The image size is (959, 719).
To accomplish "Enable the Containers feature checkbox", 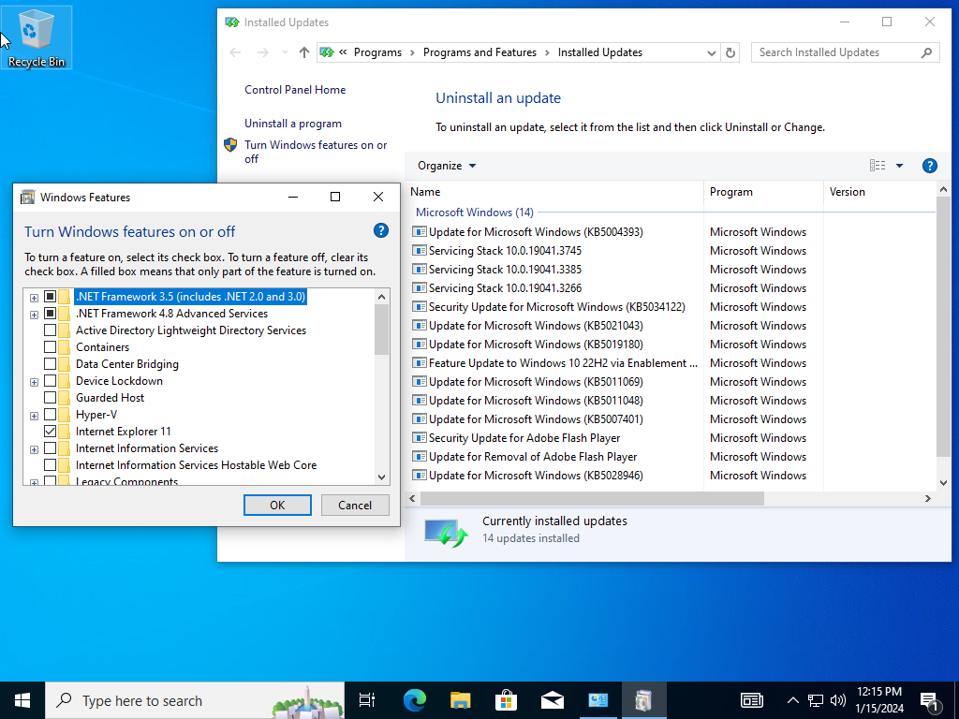I will (x=51, y=347).
